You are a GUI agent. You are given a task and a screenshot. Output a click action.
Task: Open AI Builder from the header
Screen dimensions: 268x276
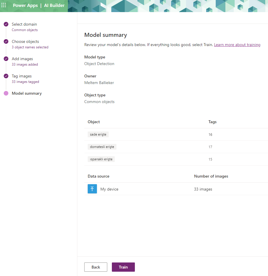[x=54, y=5]
